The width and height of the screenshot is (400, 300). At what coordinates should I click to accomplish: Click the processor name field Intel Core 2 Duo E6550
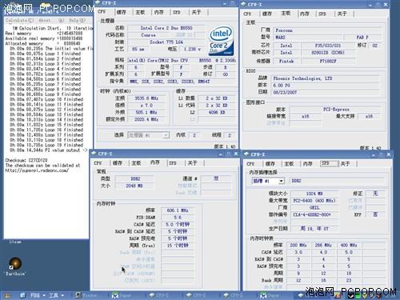pyautogui.click(x=166, y=28)
